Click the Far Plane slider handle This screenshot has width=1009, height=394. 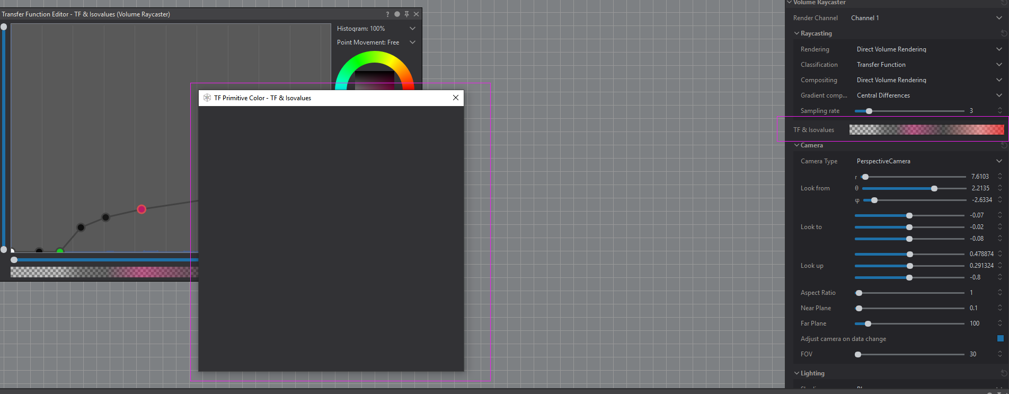pos(868,323)
